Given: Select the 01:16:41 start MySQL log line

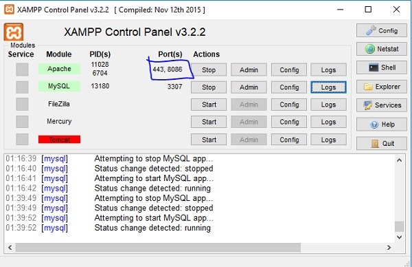Looking at the screenshot, I should tap(110, 178).
